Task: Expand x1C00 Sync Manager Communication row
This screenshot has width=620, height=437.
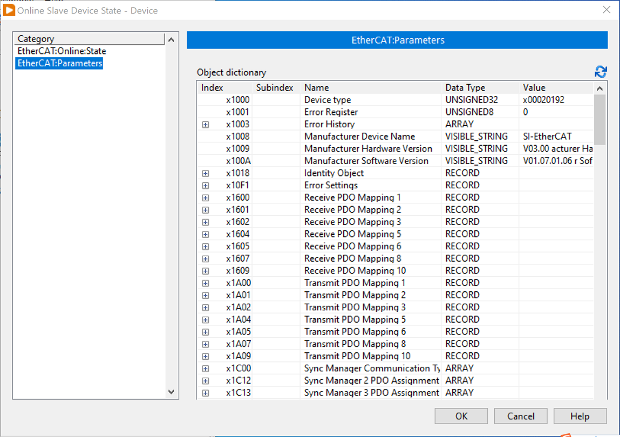Action: tap(206, 369)
